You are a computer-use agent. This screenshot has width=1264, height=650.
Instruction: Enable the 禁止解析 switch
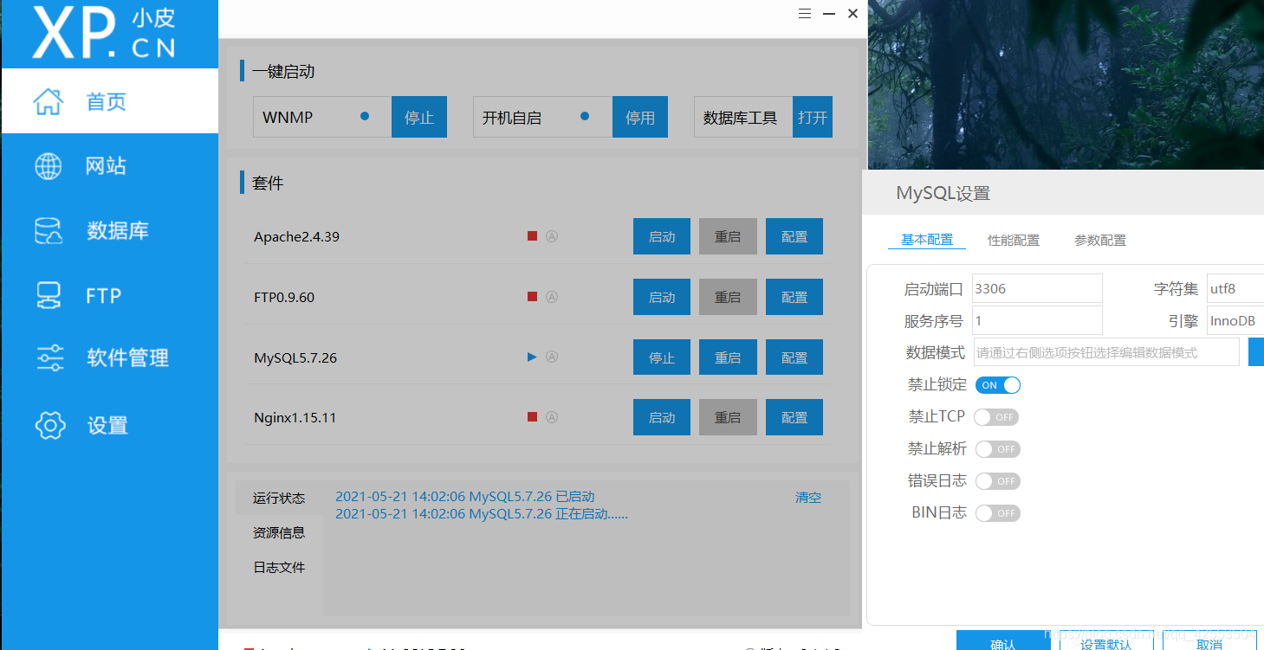click(x=998, y=449)
